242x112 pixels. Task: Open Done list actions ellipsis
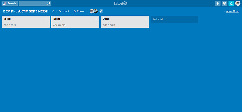pos(146,19)
